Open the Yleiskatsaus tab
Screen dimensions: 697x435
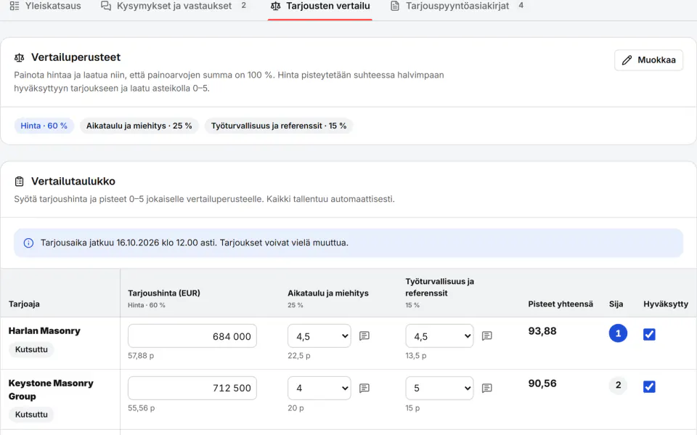click(x=45, y=7)
